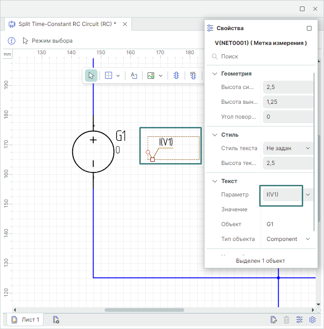
Task: Click the text annotation tool icon
Action: (x=134, y=76)
